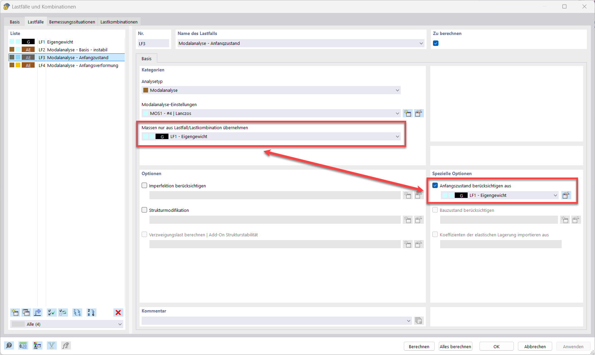Open the Bemessungssituationen tab
The width and height of the screenshot is (595, 355).
72,21
